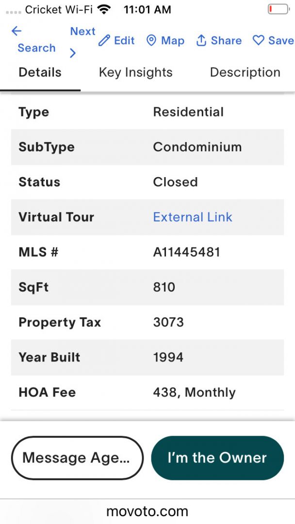Tap the Save heart icon
Viewport: 295px width, 524px height.
[x=258, y=41]
